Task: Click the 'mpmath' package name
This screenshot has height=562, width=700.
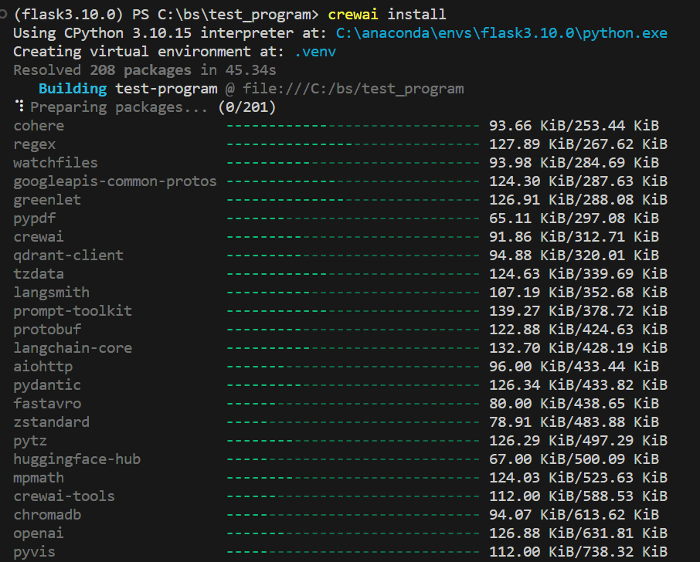Action: tap(39, 478)
